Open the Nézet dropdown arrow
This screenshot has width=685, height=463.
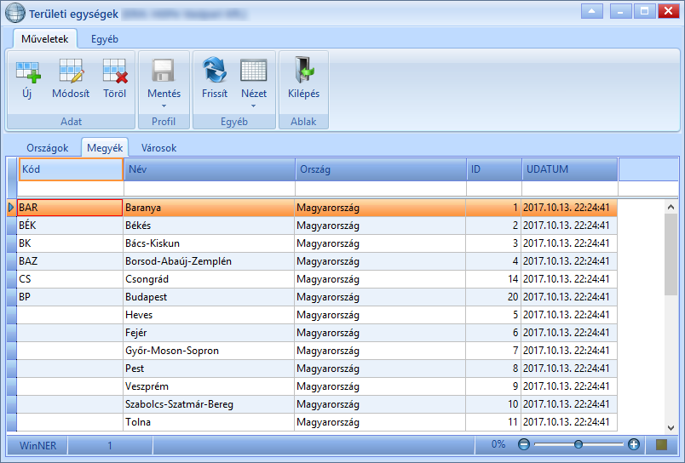coord(253,106)
